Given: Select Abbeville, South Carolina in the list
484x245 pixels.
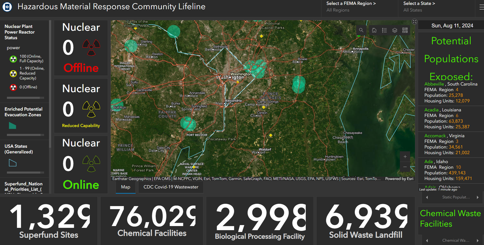Looking at the screenshot, I should coord(451,92).
